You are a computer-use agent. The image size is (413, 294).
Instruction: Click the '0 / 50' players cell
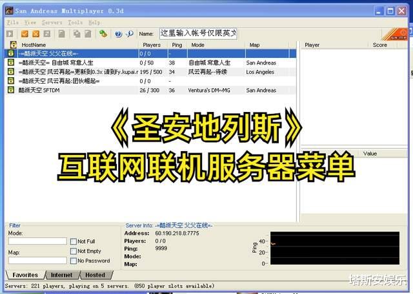146,62
